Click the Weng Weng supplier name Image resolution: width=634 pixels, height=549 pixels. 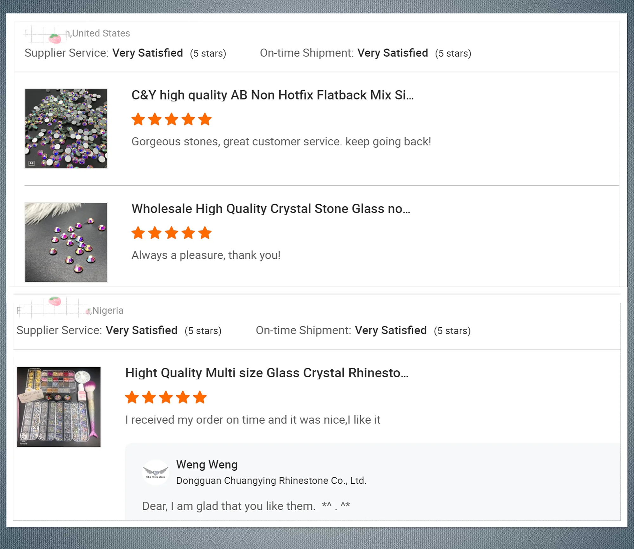[x=207, y=464]
